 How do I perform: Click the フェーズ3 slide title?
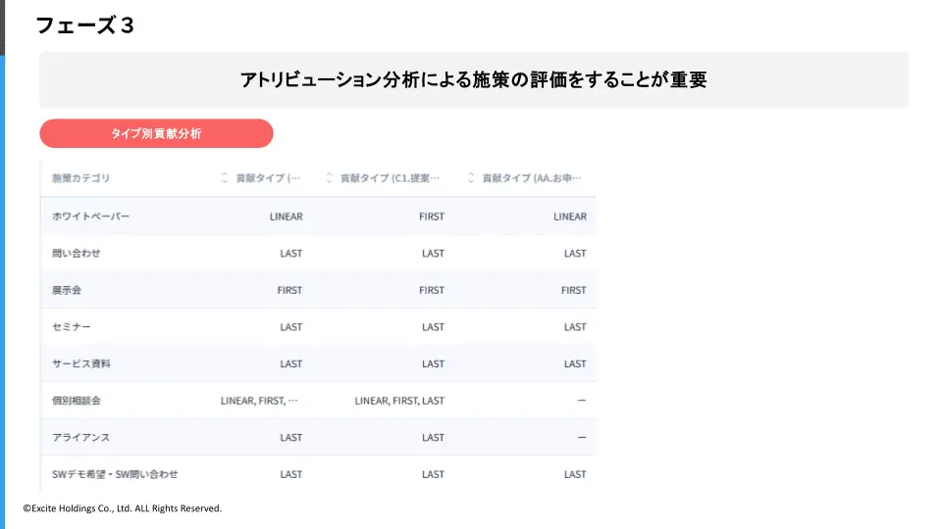point(85,25)
